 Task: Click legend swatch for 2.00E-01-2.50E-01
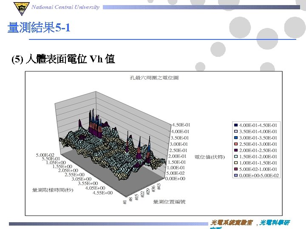(x=236, y=150)
